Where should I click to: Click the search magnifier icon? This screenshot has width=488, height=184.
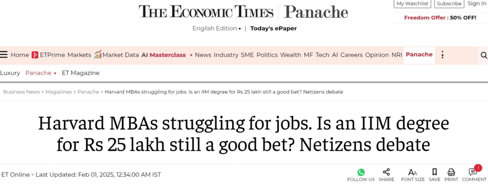pyautogui.click(x=484, y=55)
